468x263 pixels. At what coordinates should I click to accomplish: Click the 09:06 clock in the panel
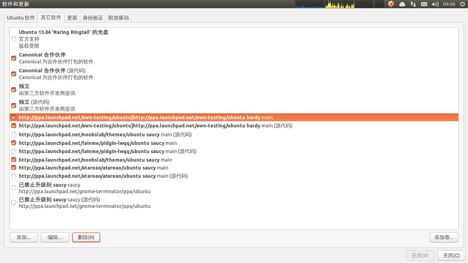click(x=449, y=4)
